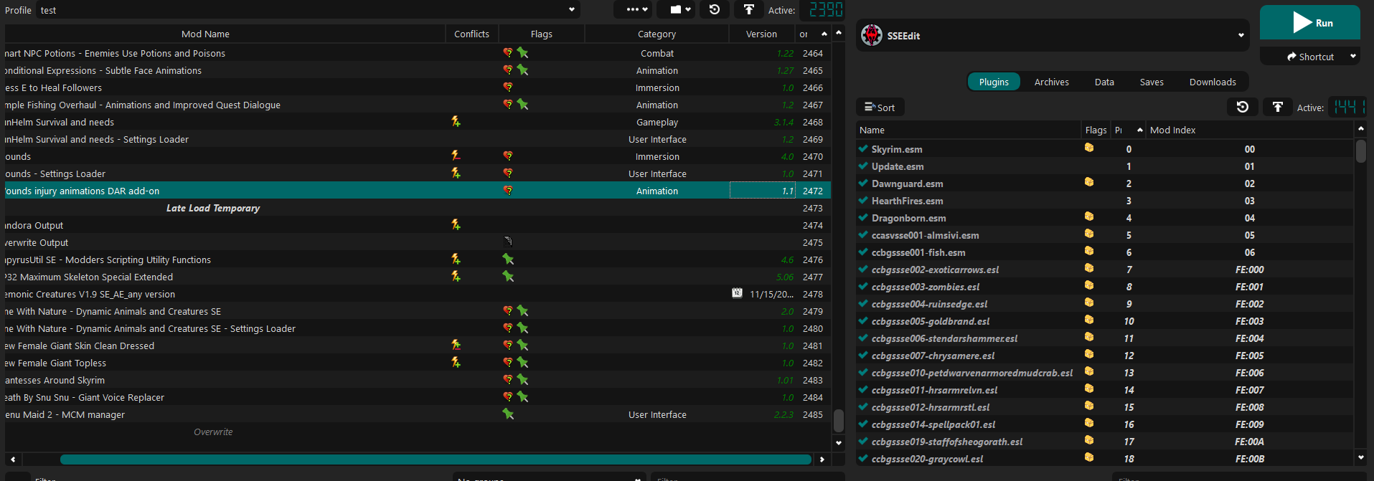Viewport: 1374px width, 481px height.
Task: Create plugin list backup icon beside Active 1441
Action: pos(1277,107)
